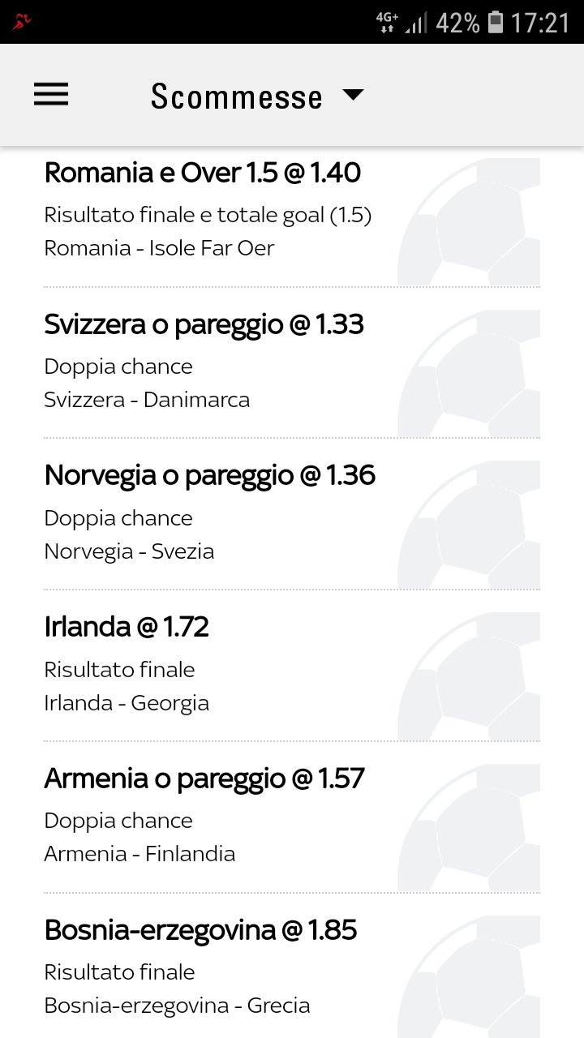584x1038 pixels.
Task: Tap the 4G+ network indicator
Action: coord(387,22)
